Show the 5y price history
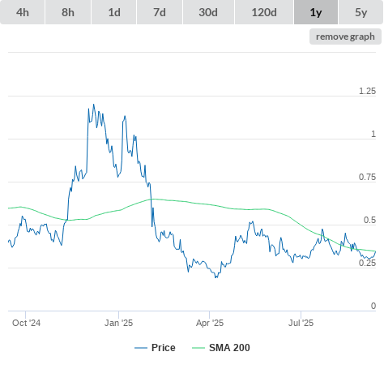384x369 pixels. click(x=361, y=12)
